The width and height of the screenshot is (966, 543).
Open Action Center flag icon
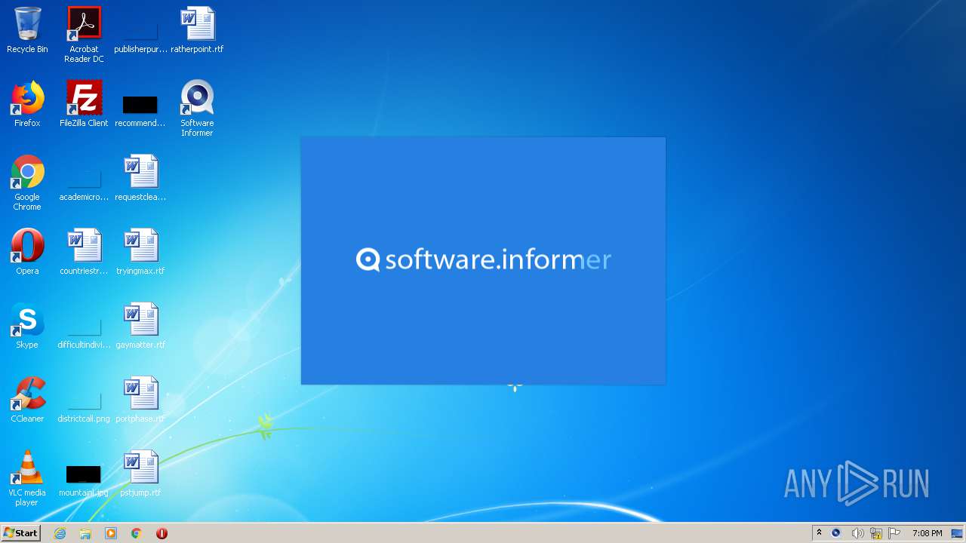tap(894, 533)
